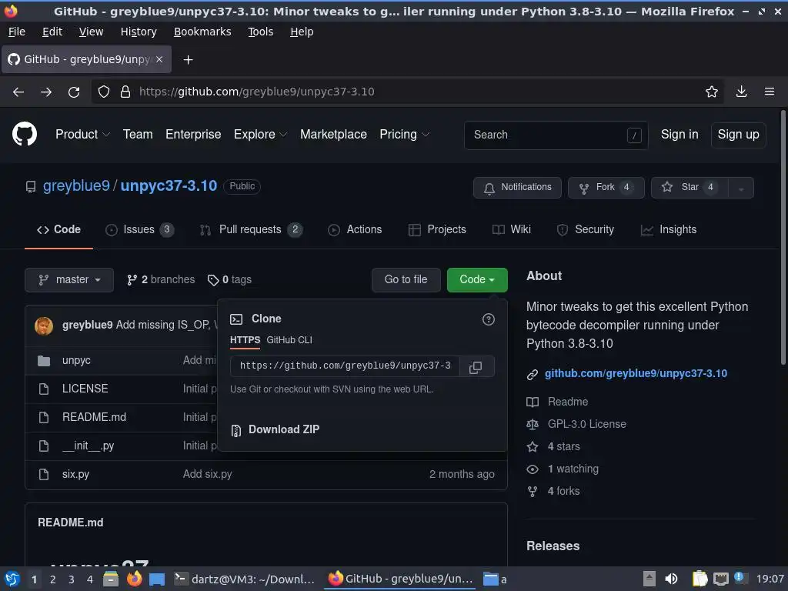Click the Notifications button
The width and height of the screenshot is (788, 591).
(517, 188)
